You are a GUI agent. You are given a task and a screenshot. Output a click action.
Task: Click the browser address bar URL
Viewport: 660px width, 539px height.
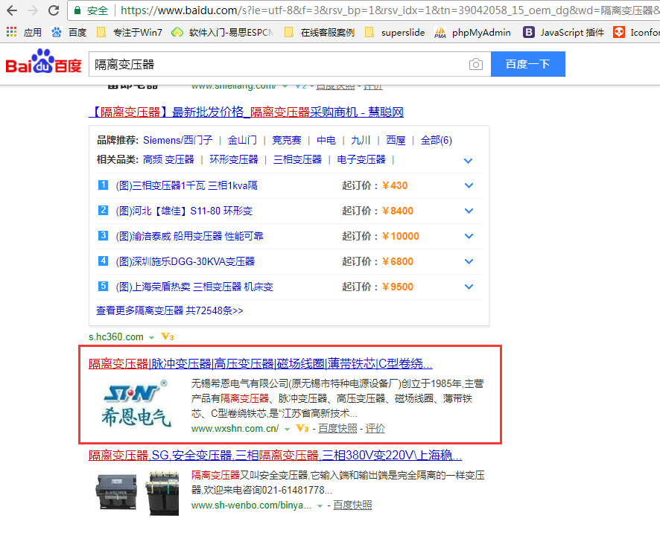tap(390, 10)
